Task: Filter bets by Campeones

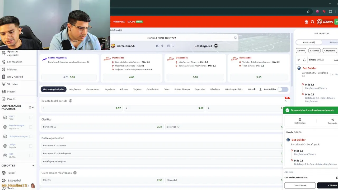Action: [330, 51]
